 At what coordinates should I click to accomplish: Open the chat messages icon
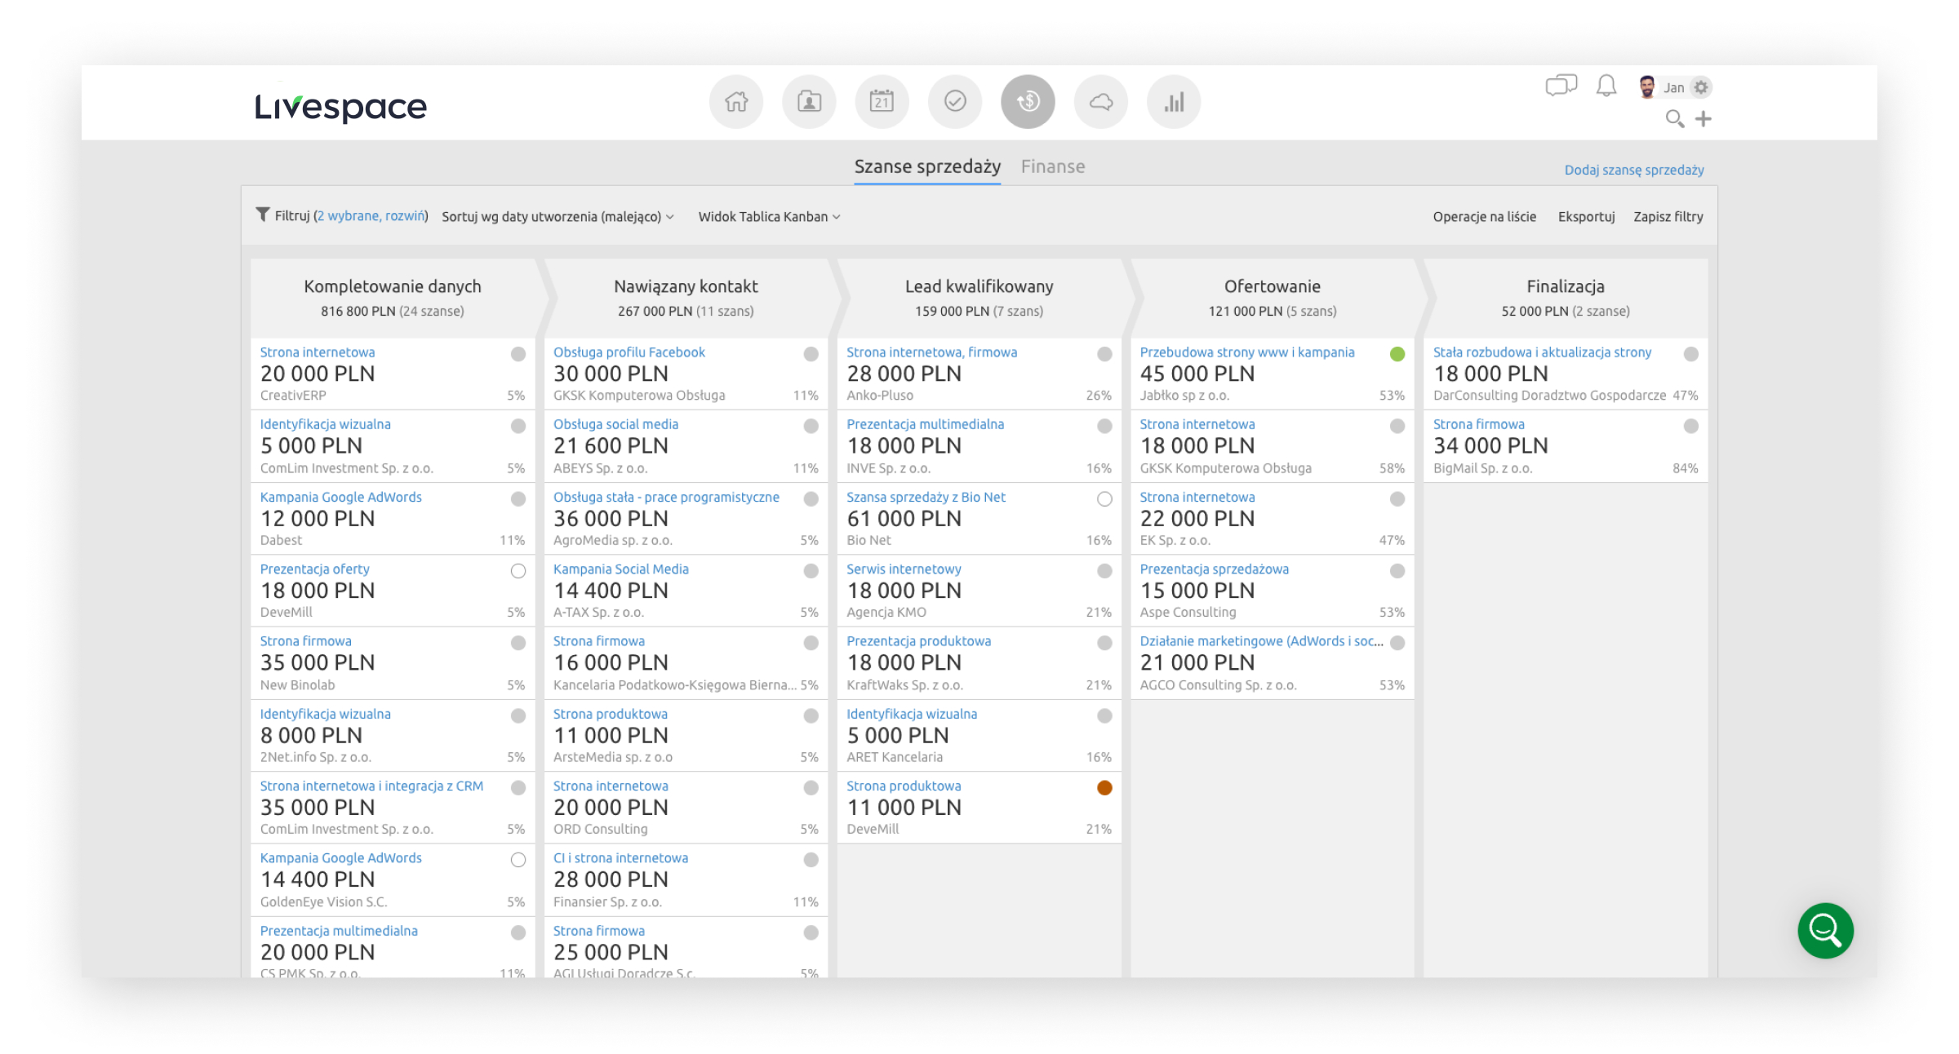[1561, 86]
